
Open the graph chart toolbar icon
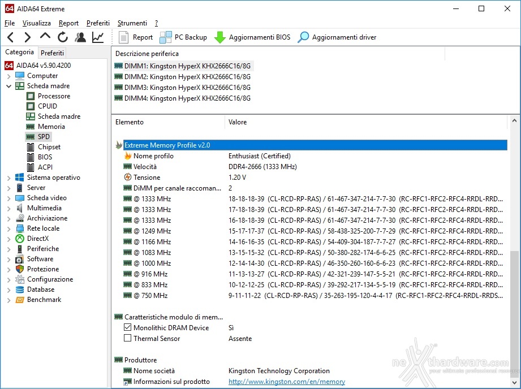pos(98,37)
